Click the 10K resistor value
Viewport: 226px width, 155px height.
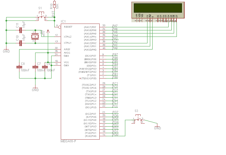click(57, 6)
